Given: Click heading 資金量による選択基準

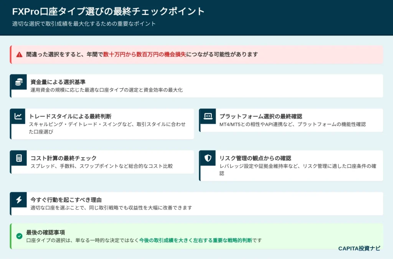Looking at the screenshot, I should [58, 82].
